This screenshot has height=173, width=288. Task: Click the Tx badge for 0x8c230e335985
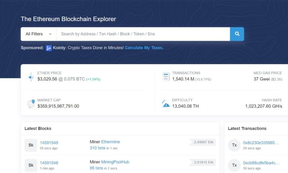[x=234, y=145]
